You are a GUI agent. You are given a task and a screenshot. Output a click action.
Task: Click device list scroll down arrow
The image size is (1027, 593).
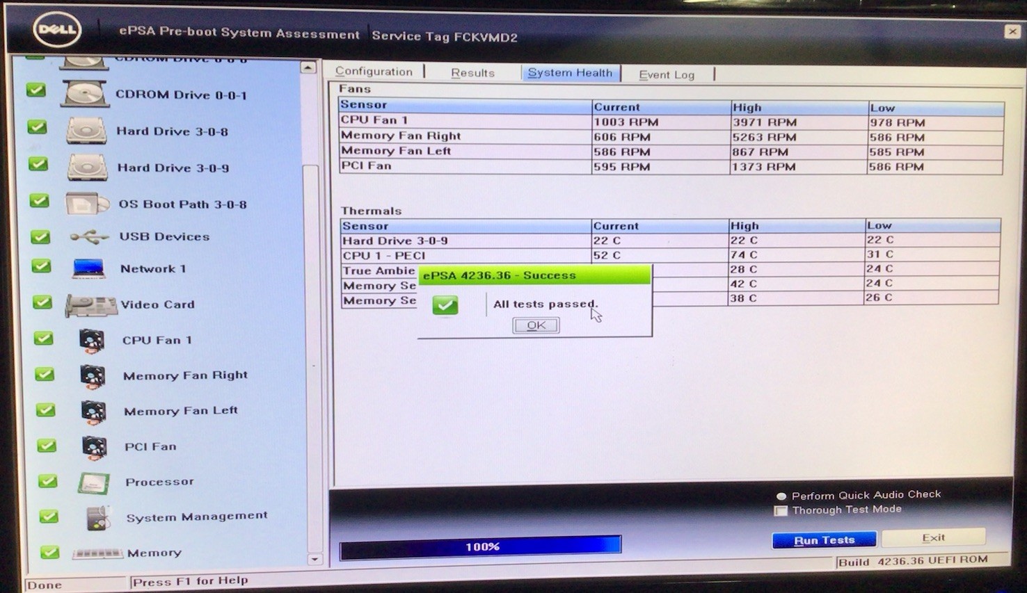[x=314, y=559]
